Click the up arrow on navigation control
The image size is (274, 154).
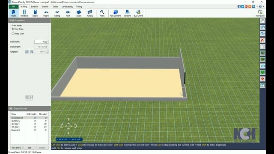tap(68, 119)
